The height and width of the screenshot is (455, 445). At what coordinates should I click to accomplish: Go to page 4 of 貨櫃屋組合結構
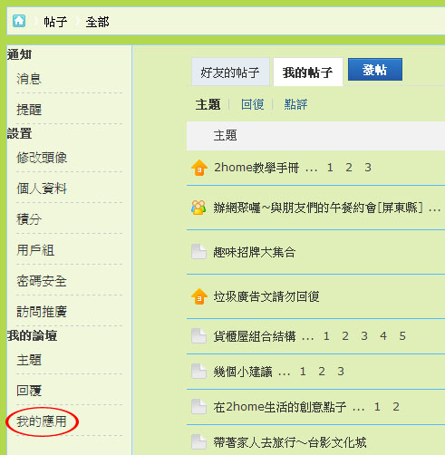pyautogui.click(x=383, y=336)
